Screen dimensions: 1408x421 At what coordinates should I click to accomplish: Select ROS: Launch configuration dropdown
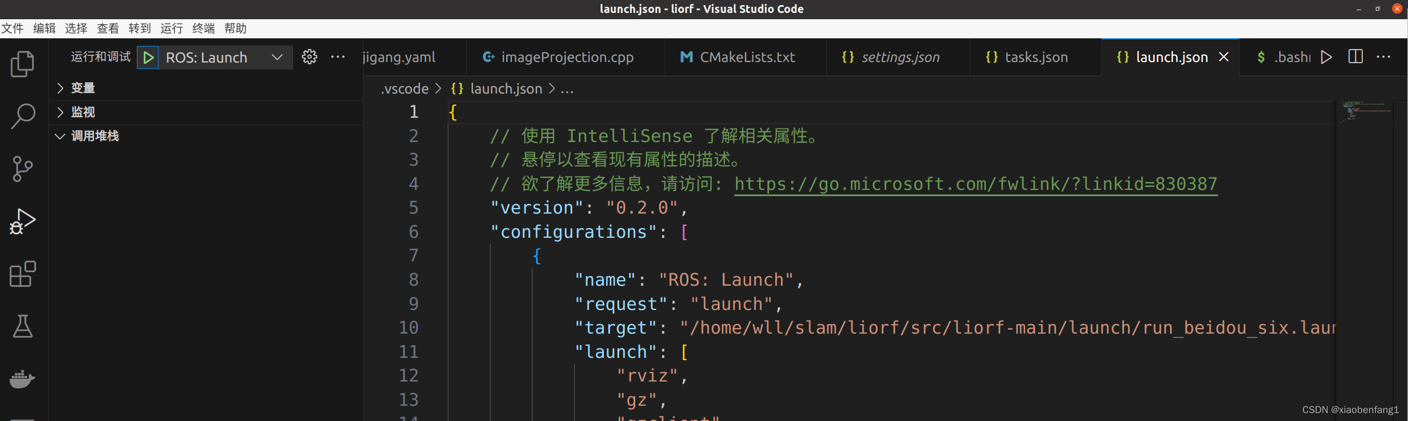pos(225,57)
